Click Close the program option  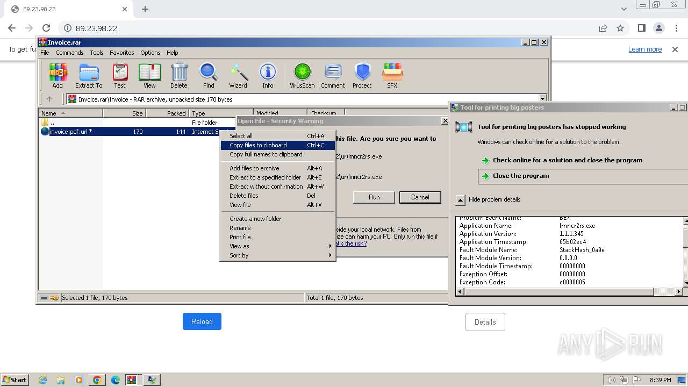click(583, 176)
